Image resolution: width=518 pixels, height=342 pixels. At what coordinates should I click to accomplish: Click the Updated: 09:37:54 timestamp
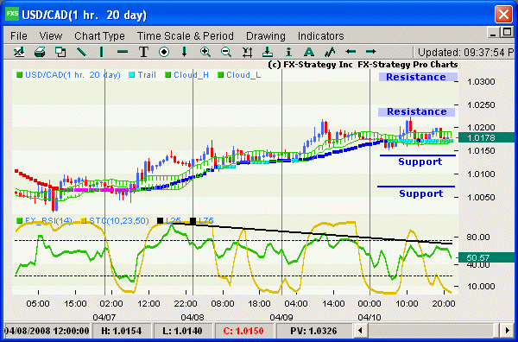466,52
